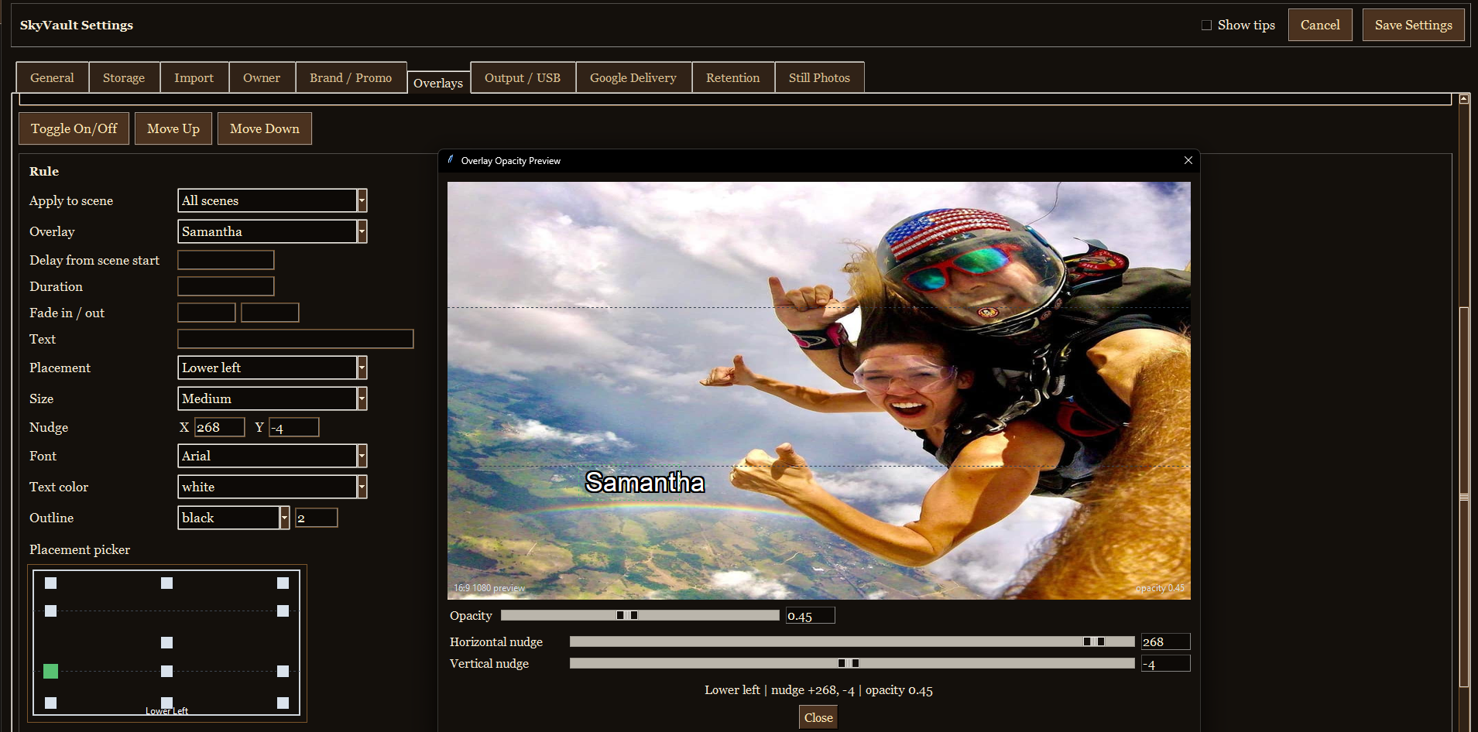Click the '16:9 1080 preview' label
The height and width of the screenshot is (732, 1478).
pyautogui.click(x=489, y=588)
